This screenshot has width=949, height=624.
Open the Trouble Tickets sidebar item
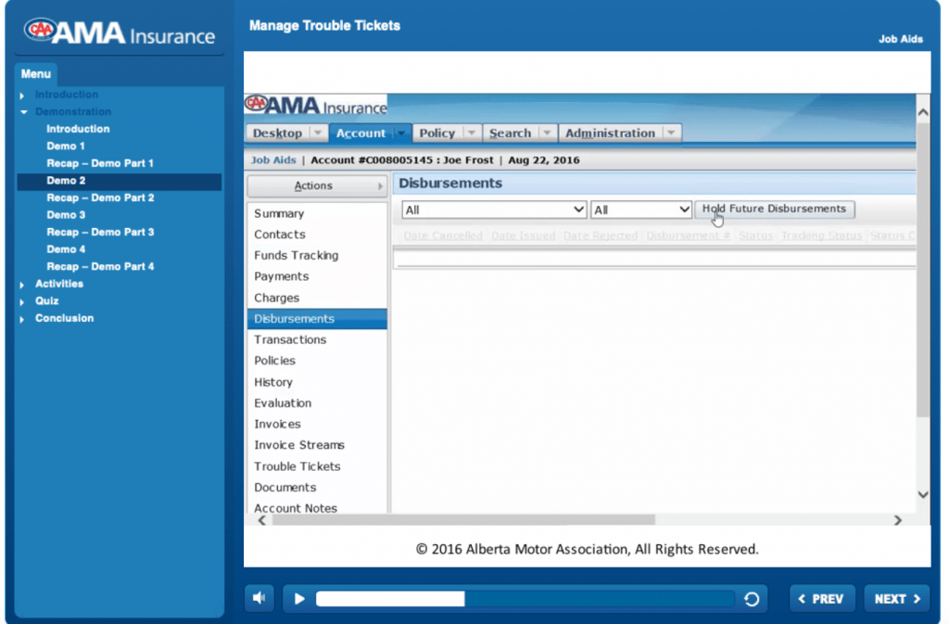297,466
